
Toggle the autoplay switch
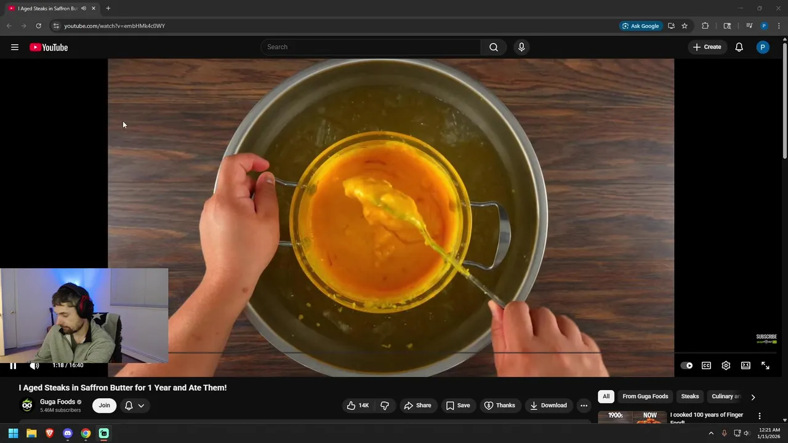coord(686,365)
